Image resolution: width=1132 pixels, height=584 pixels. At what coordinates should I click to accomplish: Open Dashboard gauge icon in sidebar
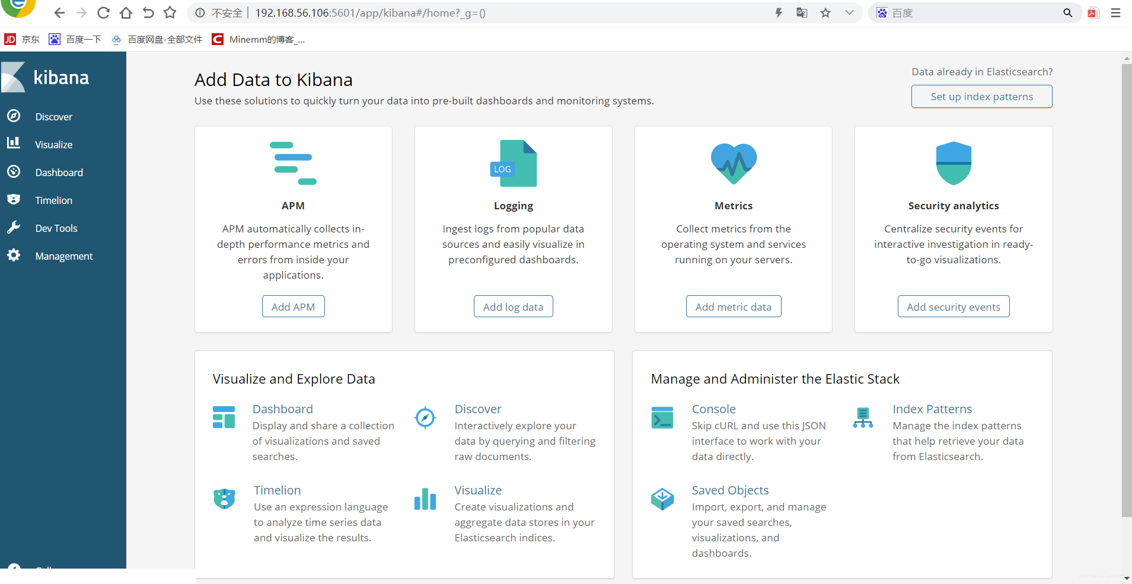[x=14, y=172]
